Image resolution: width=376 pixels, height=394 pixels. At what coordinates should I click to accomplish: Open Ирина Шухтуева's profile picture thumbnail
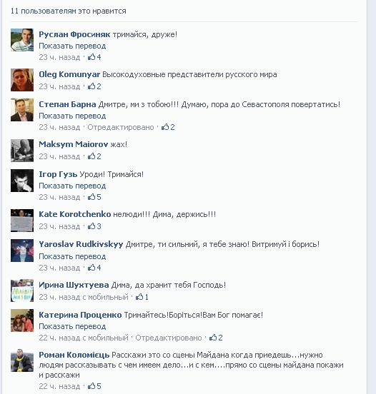22,291
